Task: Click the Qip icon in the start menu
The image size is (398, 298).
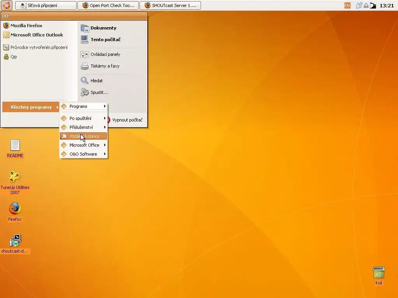Action: pos(6,57)
